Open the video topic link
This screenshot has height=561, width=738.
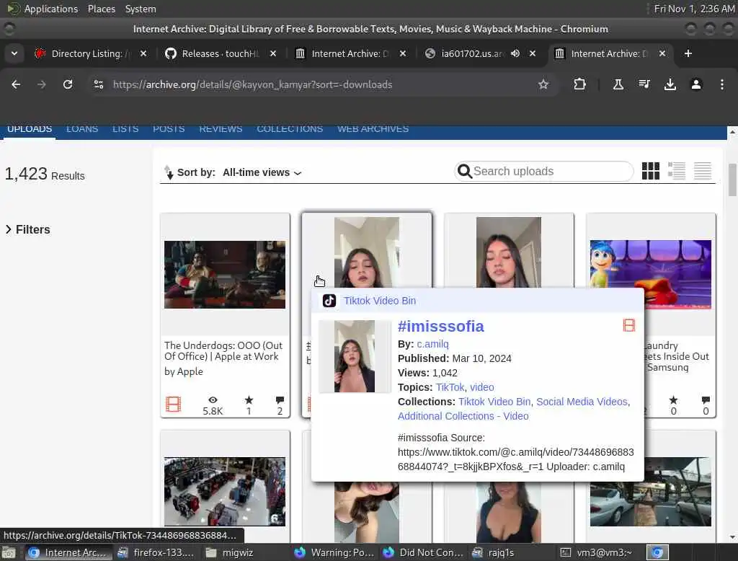(x=482, y=387)
